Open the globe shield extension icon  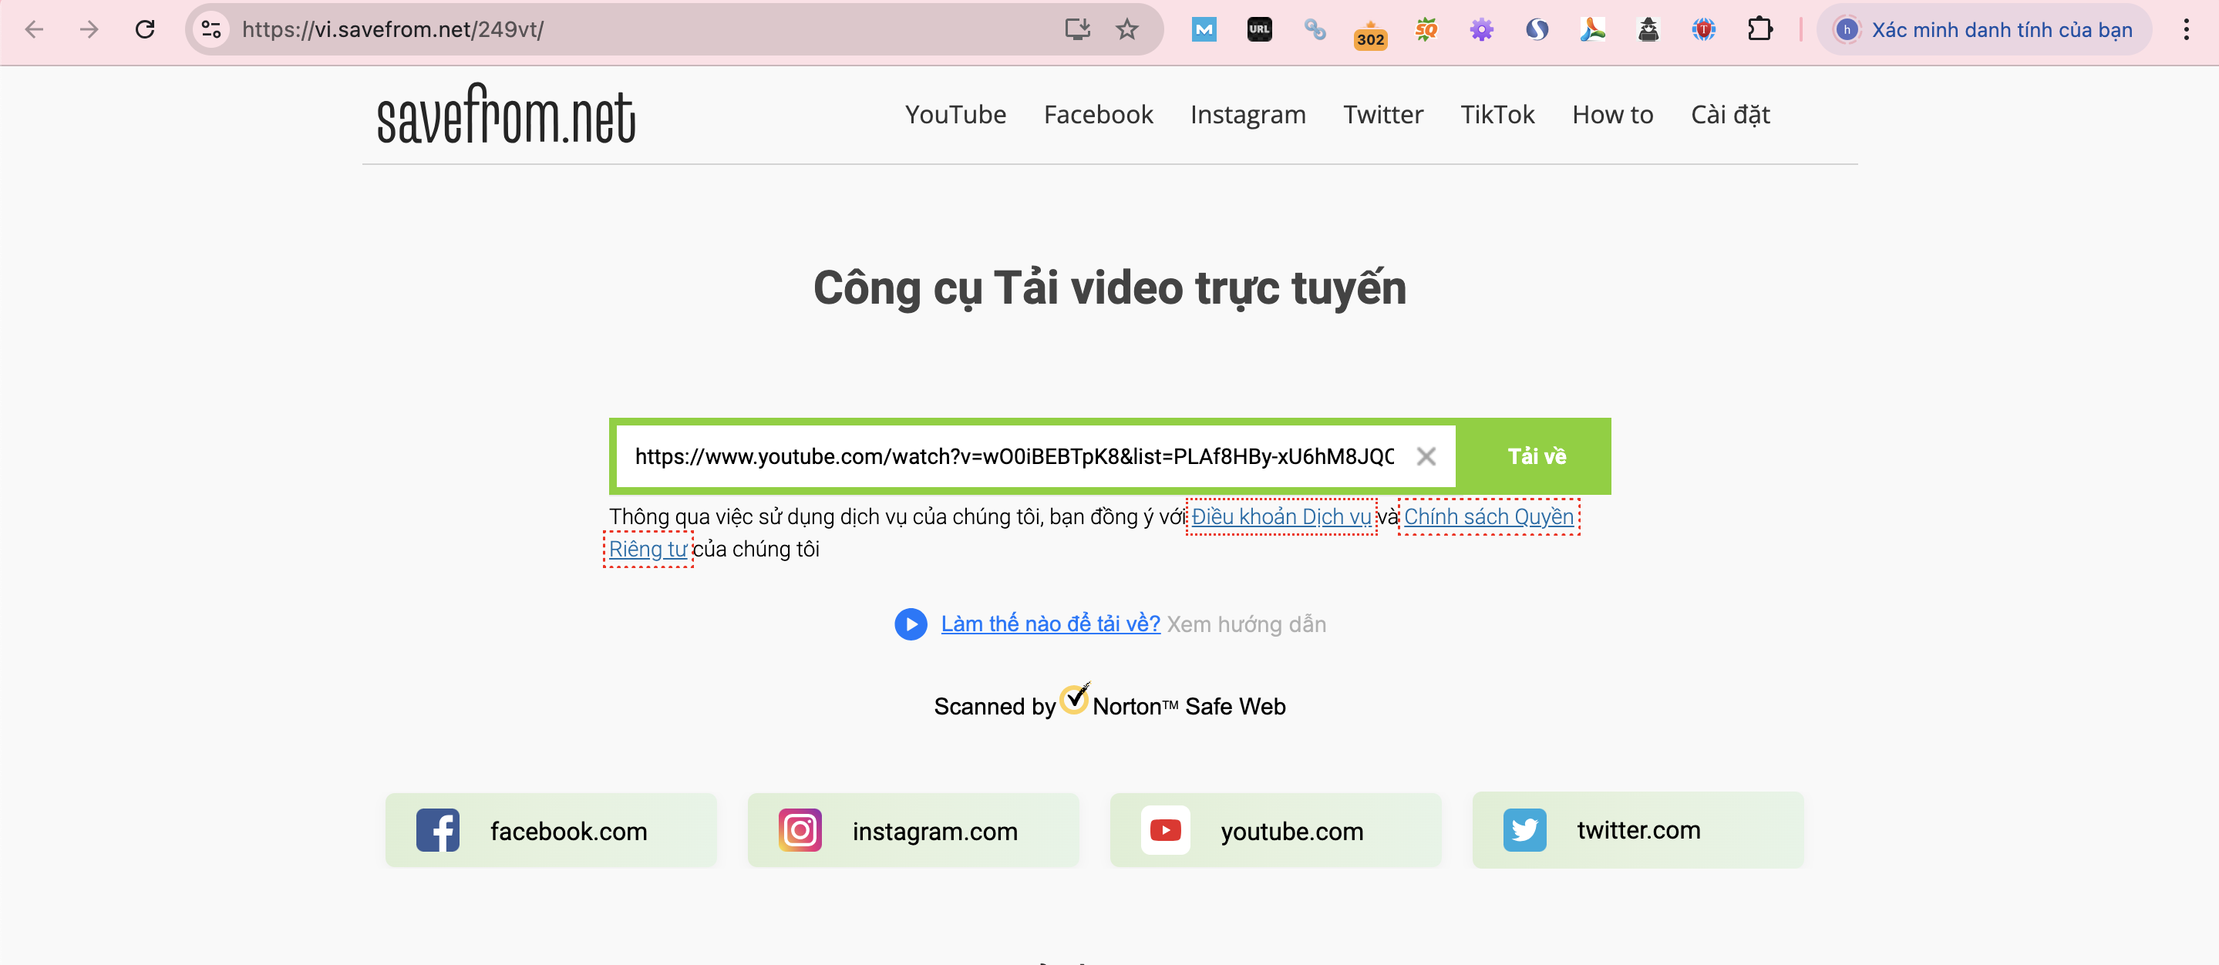(1704, 30)
